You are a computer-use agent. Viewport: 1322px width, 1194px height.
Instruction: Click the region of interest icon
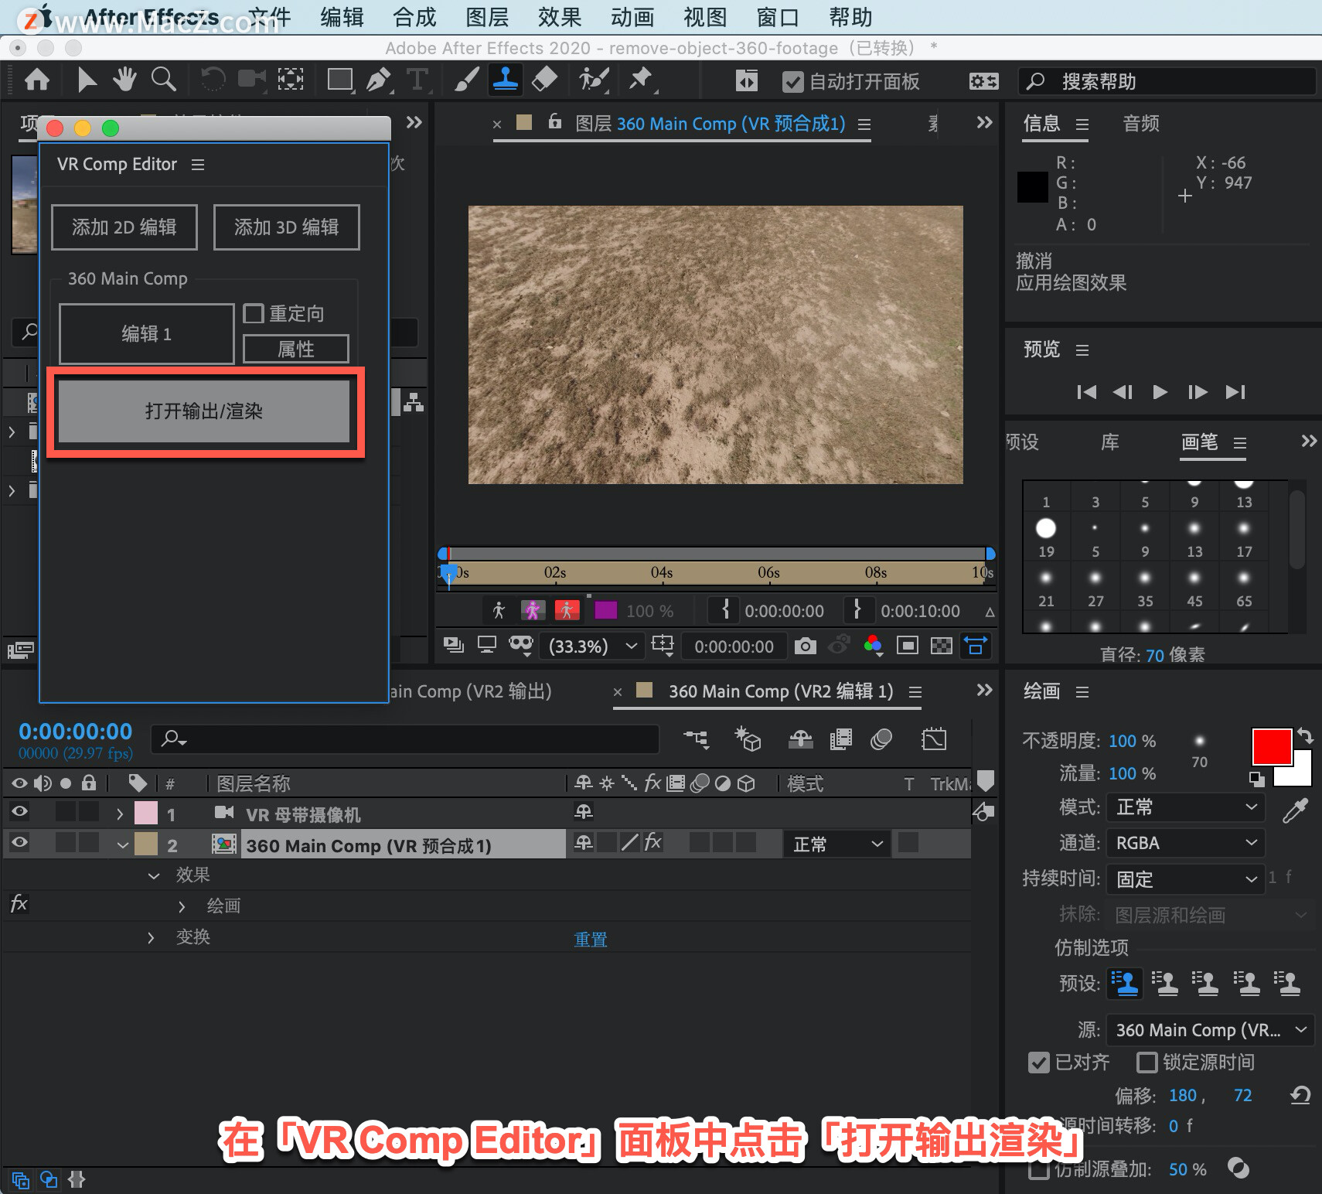(x=908, y=646)
